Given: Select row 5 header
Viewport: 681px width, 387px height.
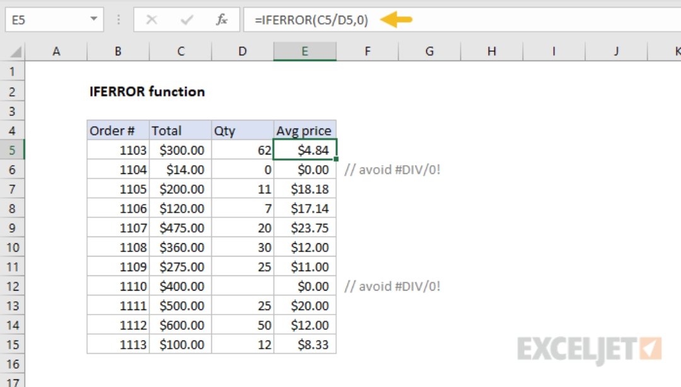Looking at the screenshot, I should [x=13, y=150].
